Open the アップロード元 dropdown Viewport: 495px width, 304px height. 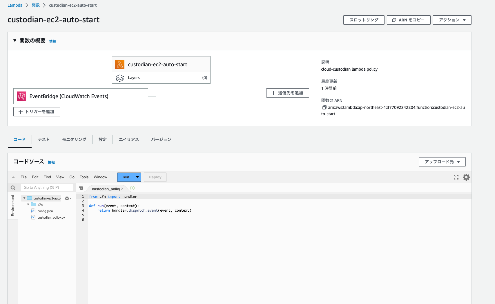point(442,162)
